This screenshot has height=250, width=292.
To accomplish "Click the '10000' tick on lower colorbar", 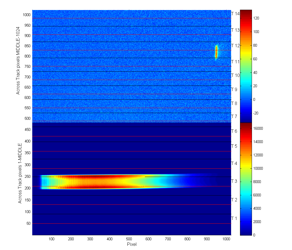I will 258,168.
